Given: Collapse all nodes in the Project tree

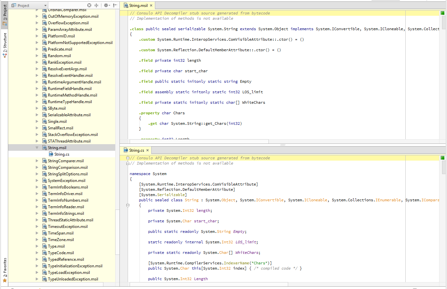Looking at the screenshot, I should 96,6.
